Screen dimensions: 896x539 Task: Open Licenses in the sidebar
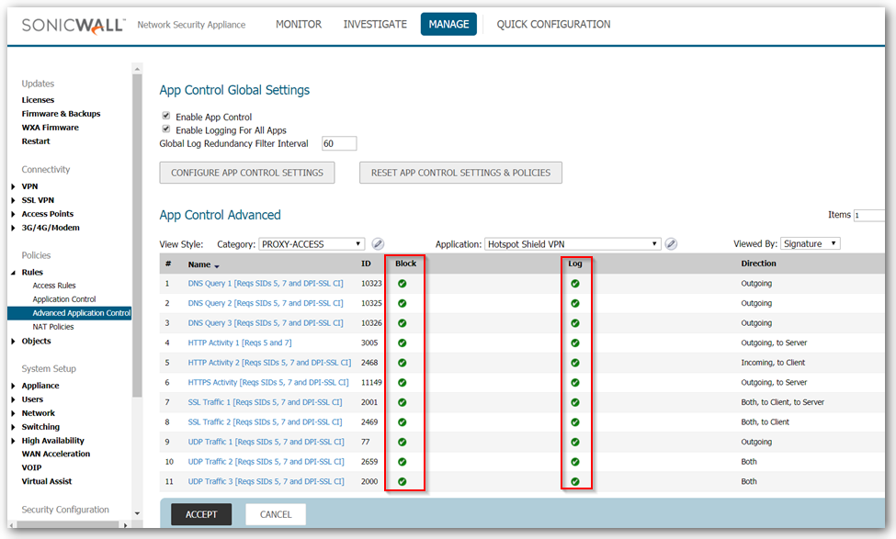pos(38,100)
